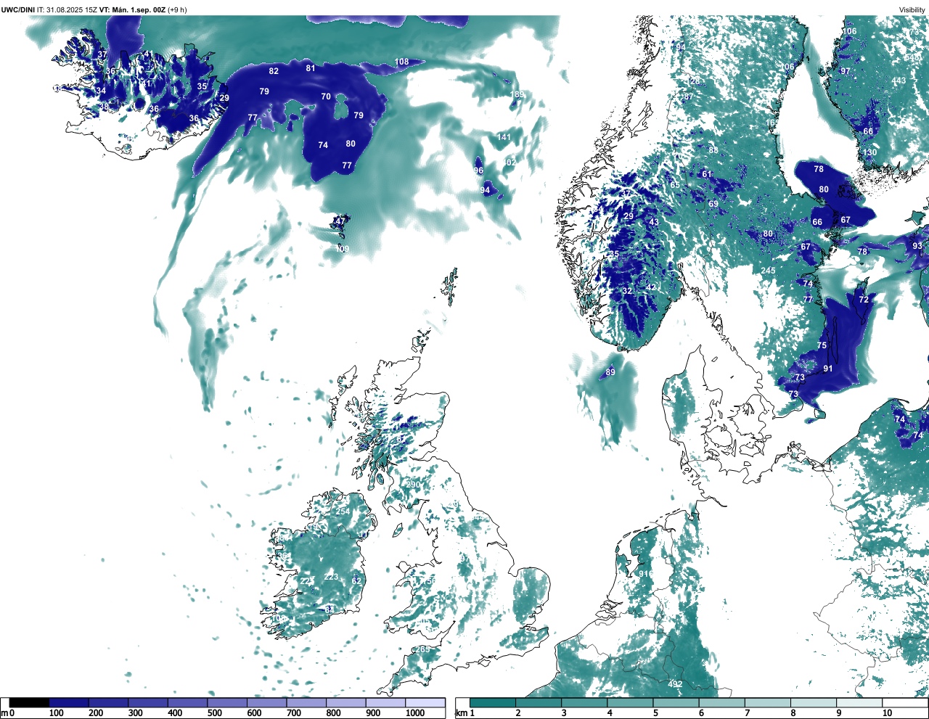Screen dimensions: 929x719
Task: Click the '189' visibility value on the map
Action: tap(517, 95)
